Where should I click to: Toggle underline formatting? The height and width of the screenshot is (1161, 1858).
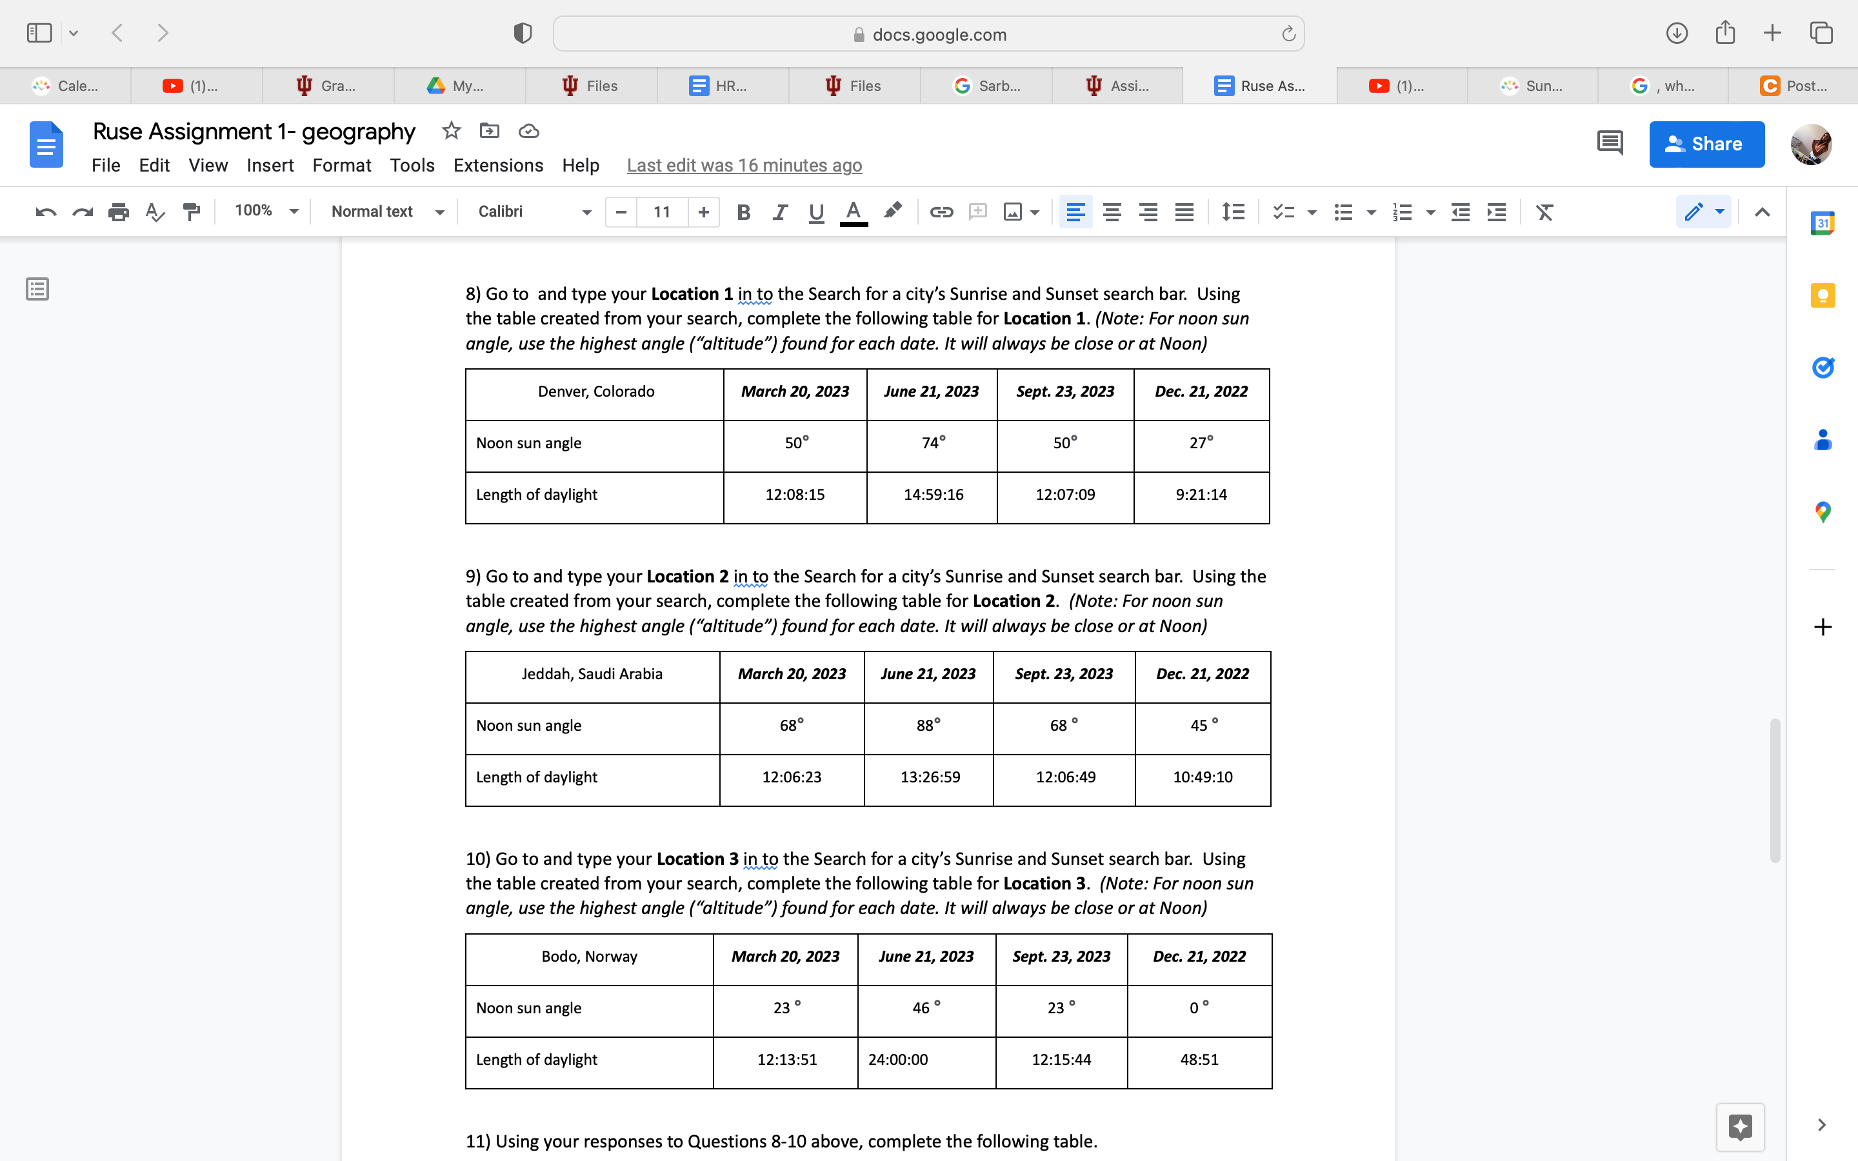816,212
